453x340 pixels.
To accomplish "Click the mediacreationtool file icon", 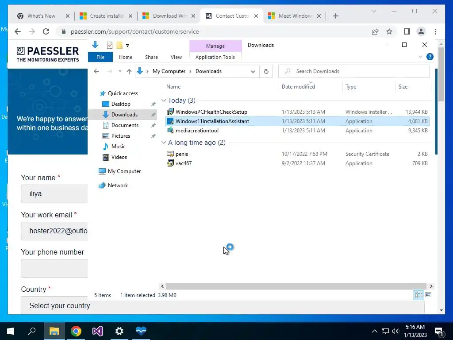I will pyautogui.click(x=170, y=131).
